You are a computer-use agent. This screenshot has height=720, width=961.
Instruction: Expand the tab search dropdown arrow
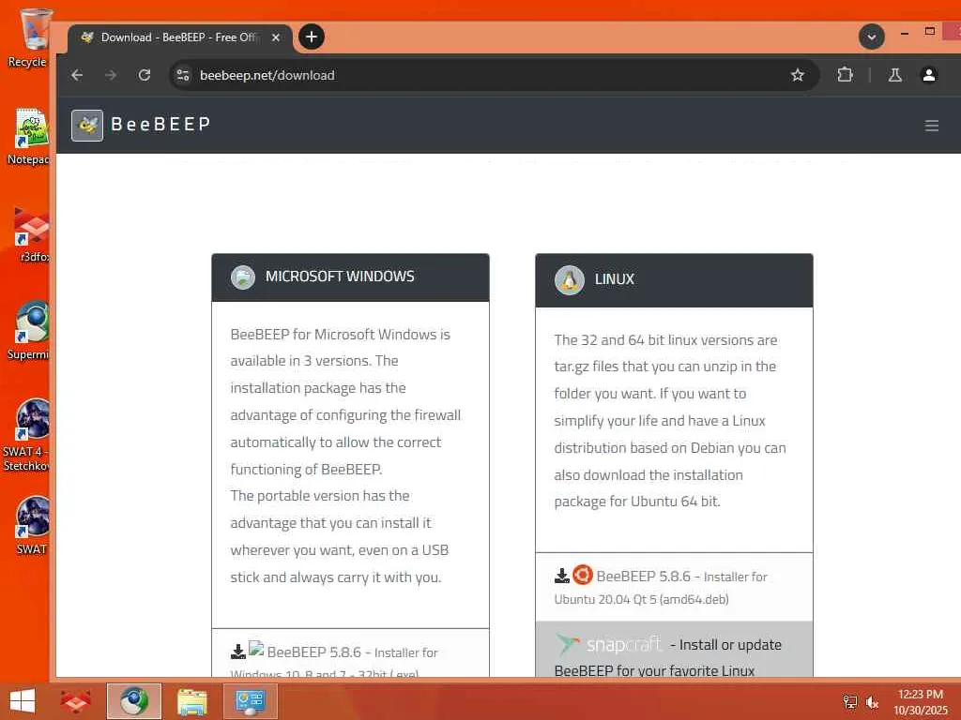(x=872, y=37)
